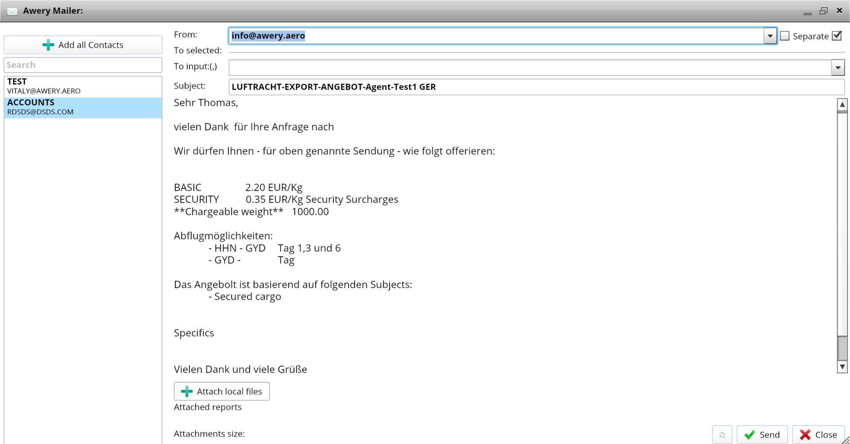Screen dimensions: 850x444
Task: Select the TEST contact in the list
Action: click(x=83, y=86)
